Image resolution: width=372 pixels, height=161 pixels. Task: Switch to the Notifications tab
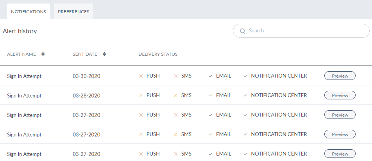pyautogui.click(x=29, y=12)
